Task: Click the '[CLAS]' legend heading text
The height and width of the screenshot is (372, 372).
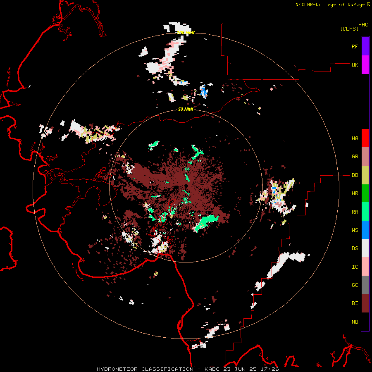Action: click(349, 29)
